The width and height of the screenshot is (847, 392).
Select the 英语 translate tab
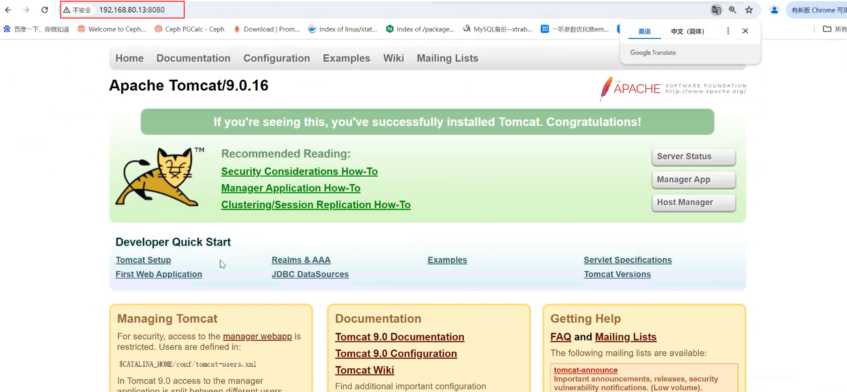click(644, 31)
